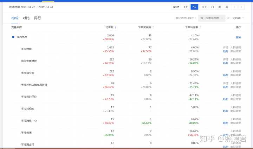Image resolution: width=253 pixels, height=149 pixels.
Task: Open 商品效果 for 手淘搜索 row
Action: [235, 51]
